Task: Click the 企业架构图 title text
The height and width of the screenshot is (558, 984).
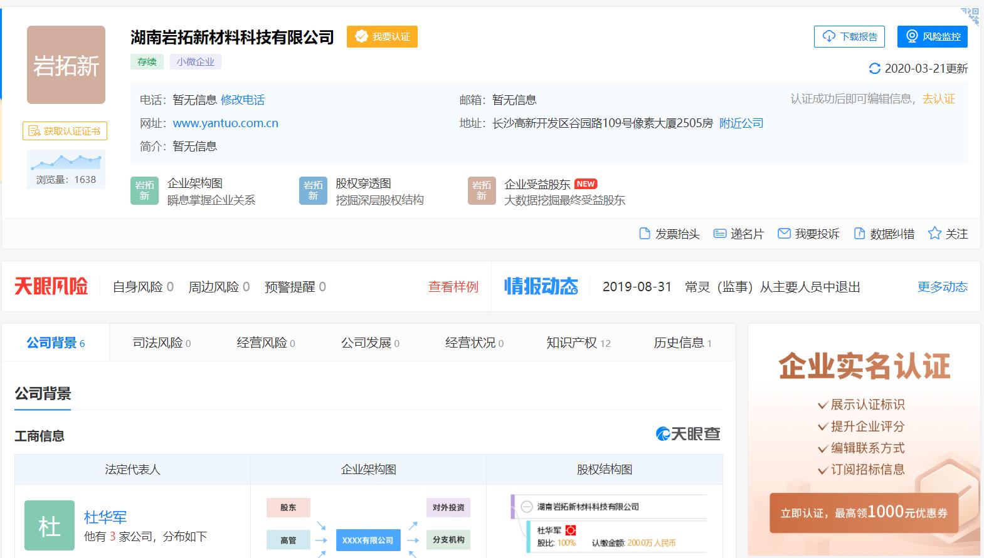Action: (x=195, y=183)
